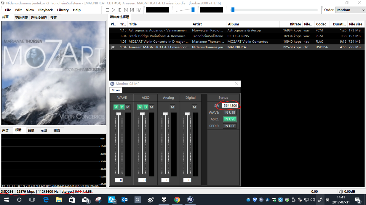Open the View menu

[x=30, y=10]
